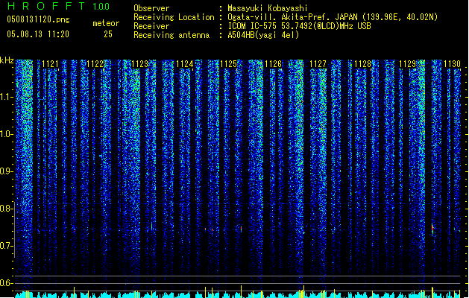Click the 1128 time marker
The image size is (469, 298).
[x=362, y=64]
